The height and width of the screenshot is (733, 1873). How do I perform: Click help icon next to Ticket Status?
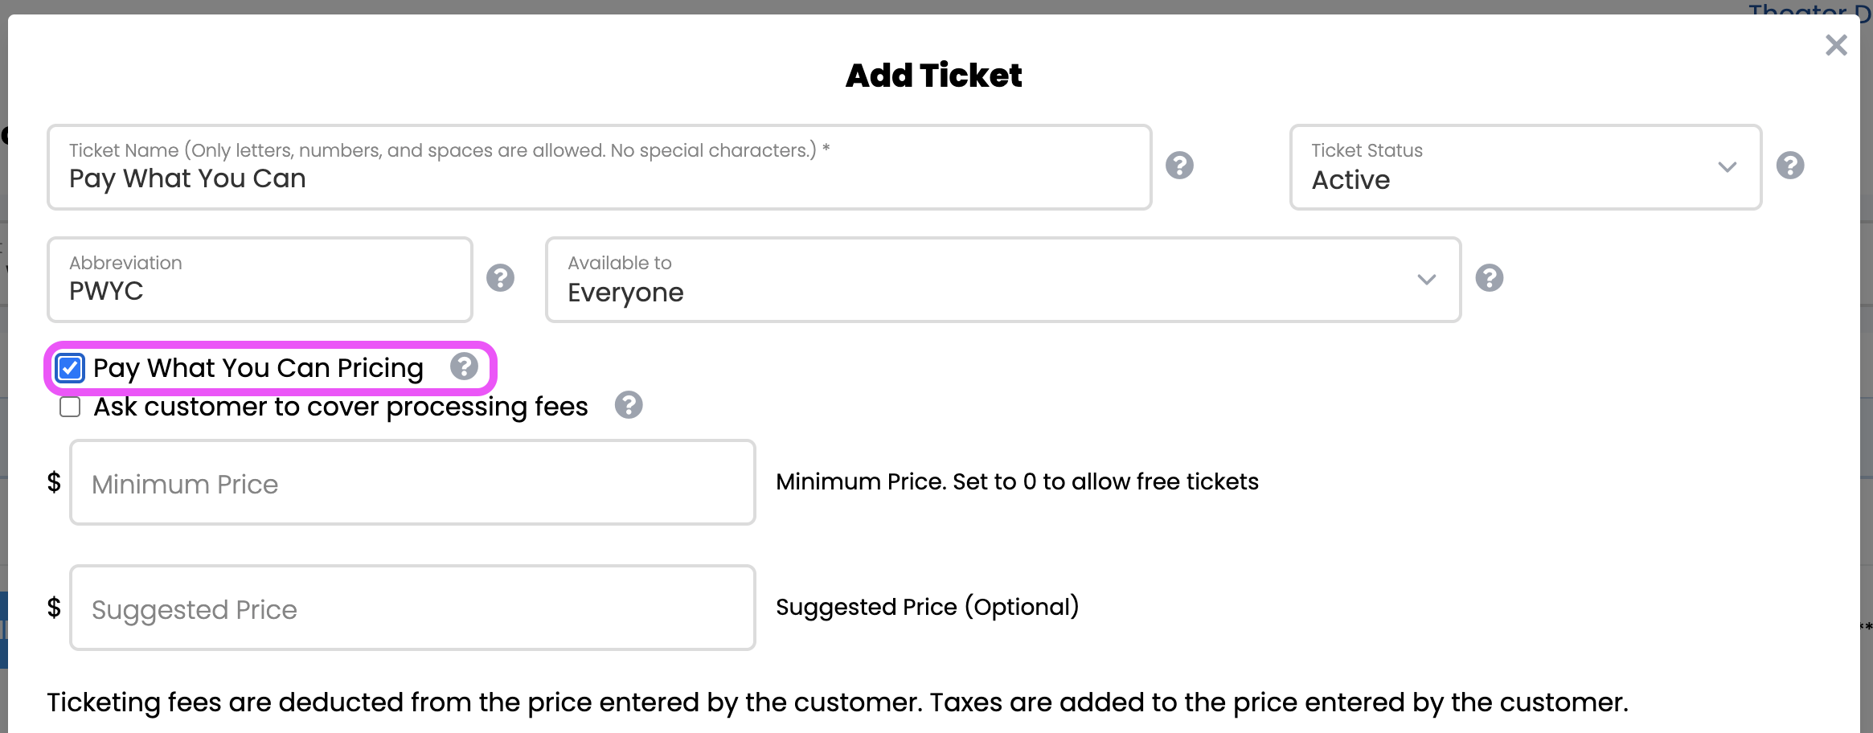point(1790,166)
